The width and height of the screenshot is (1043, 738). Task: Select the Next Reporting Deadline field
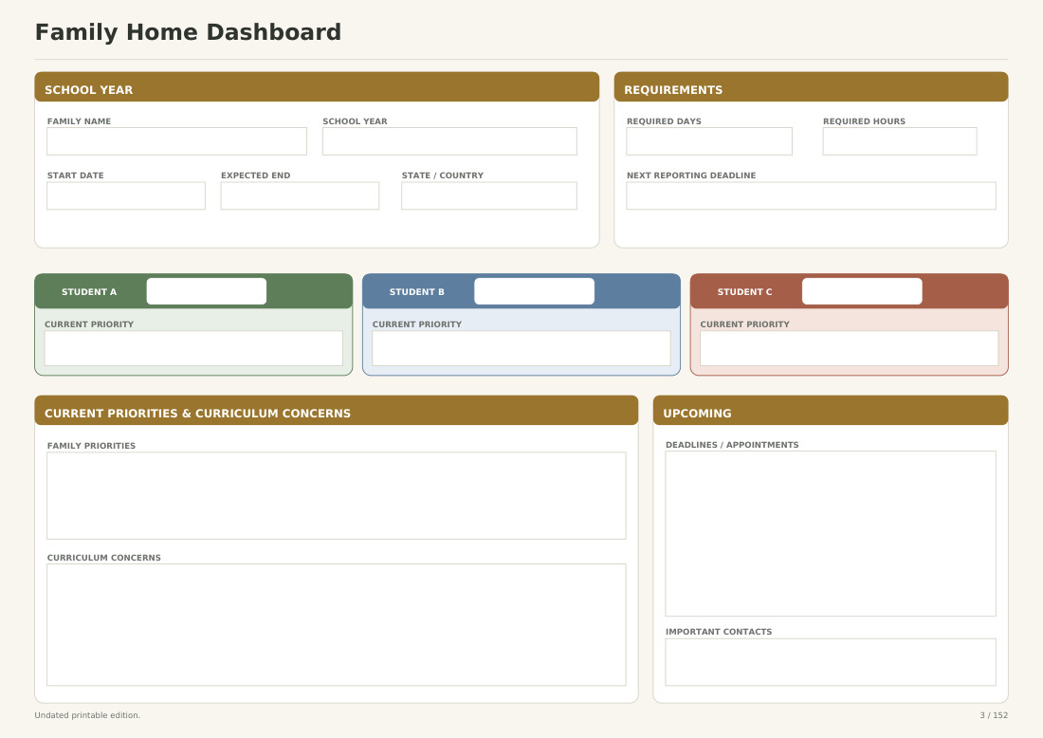click(811, 195)
